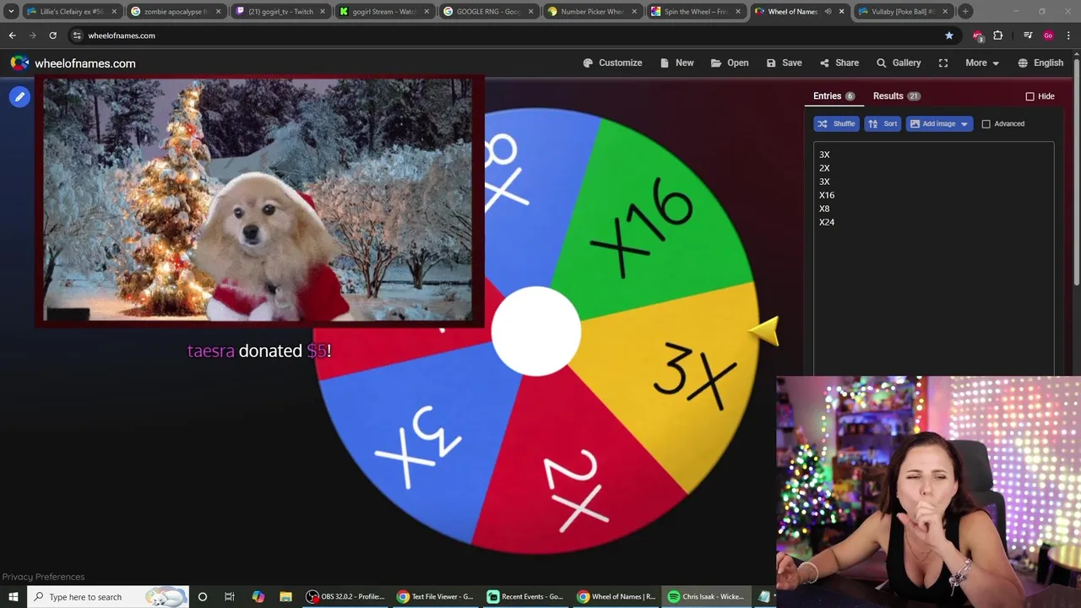Screen dimensions: 1081x608
Task: Sort the wheel entries
Action: (883, 124)
